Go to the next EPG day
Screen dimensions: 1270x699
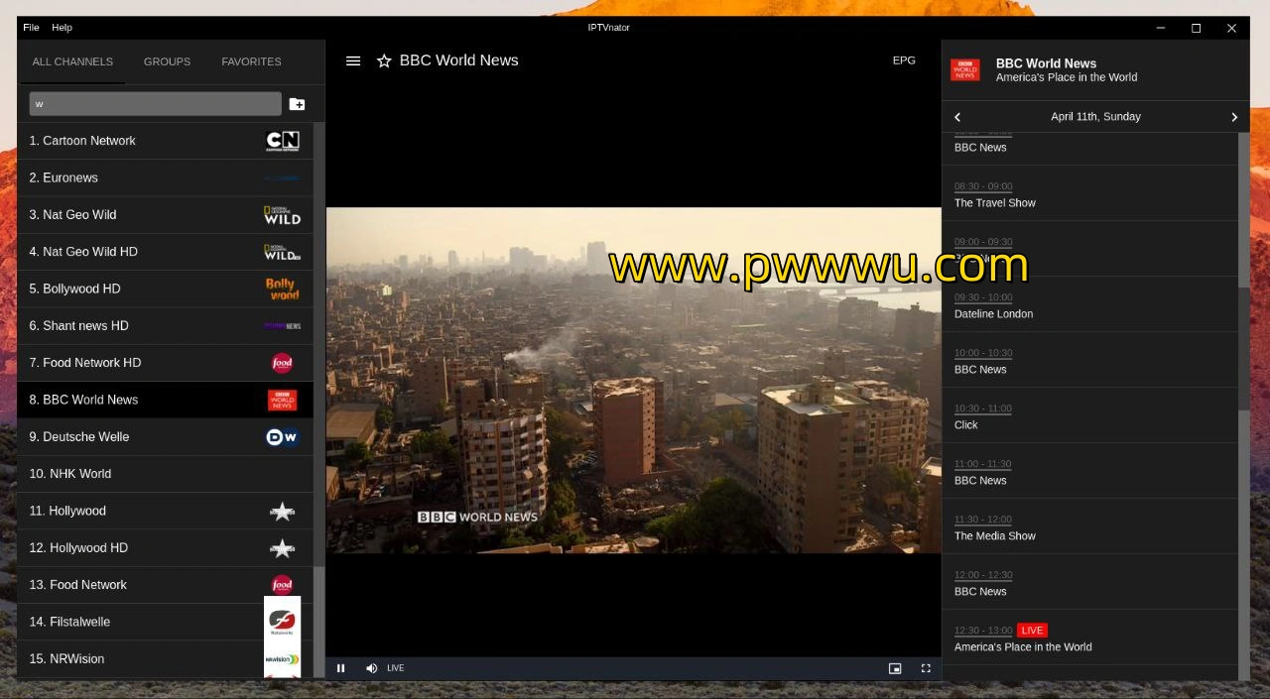pos(1234,117)
